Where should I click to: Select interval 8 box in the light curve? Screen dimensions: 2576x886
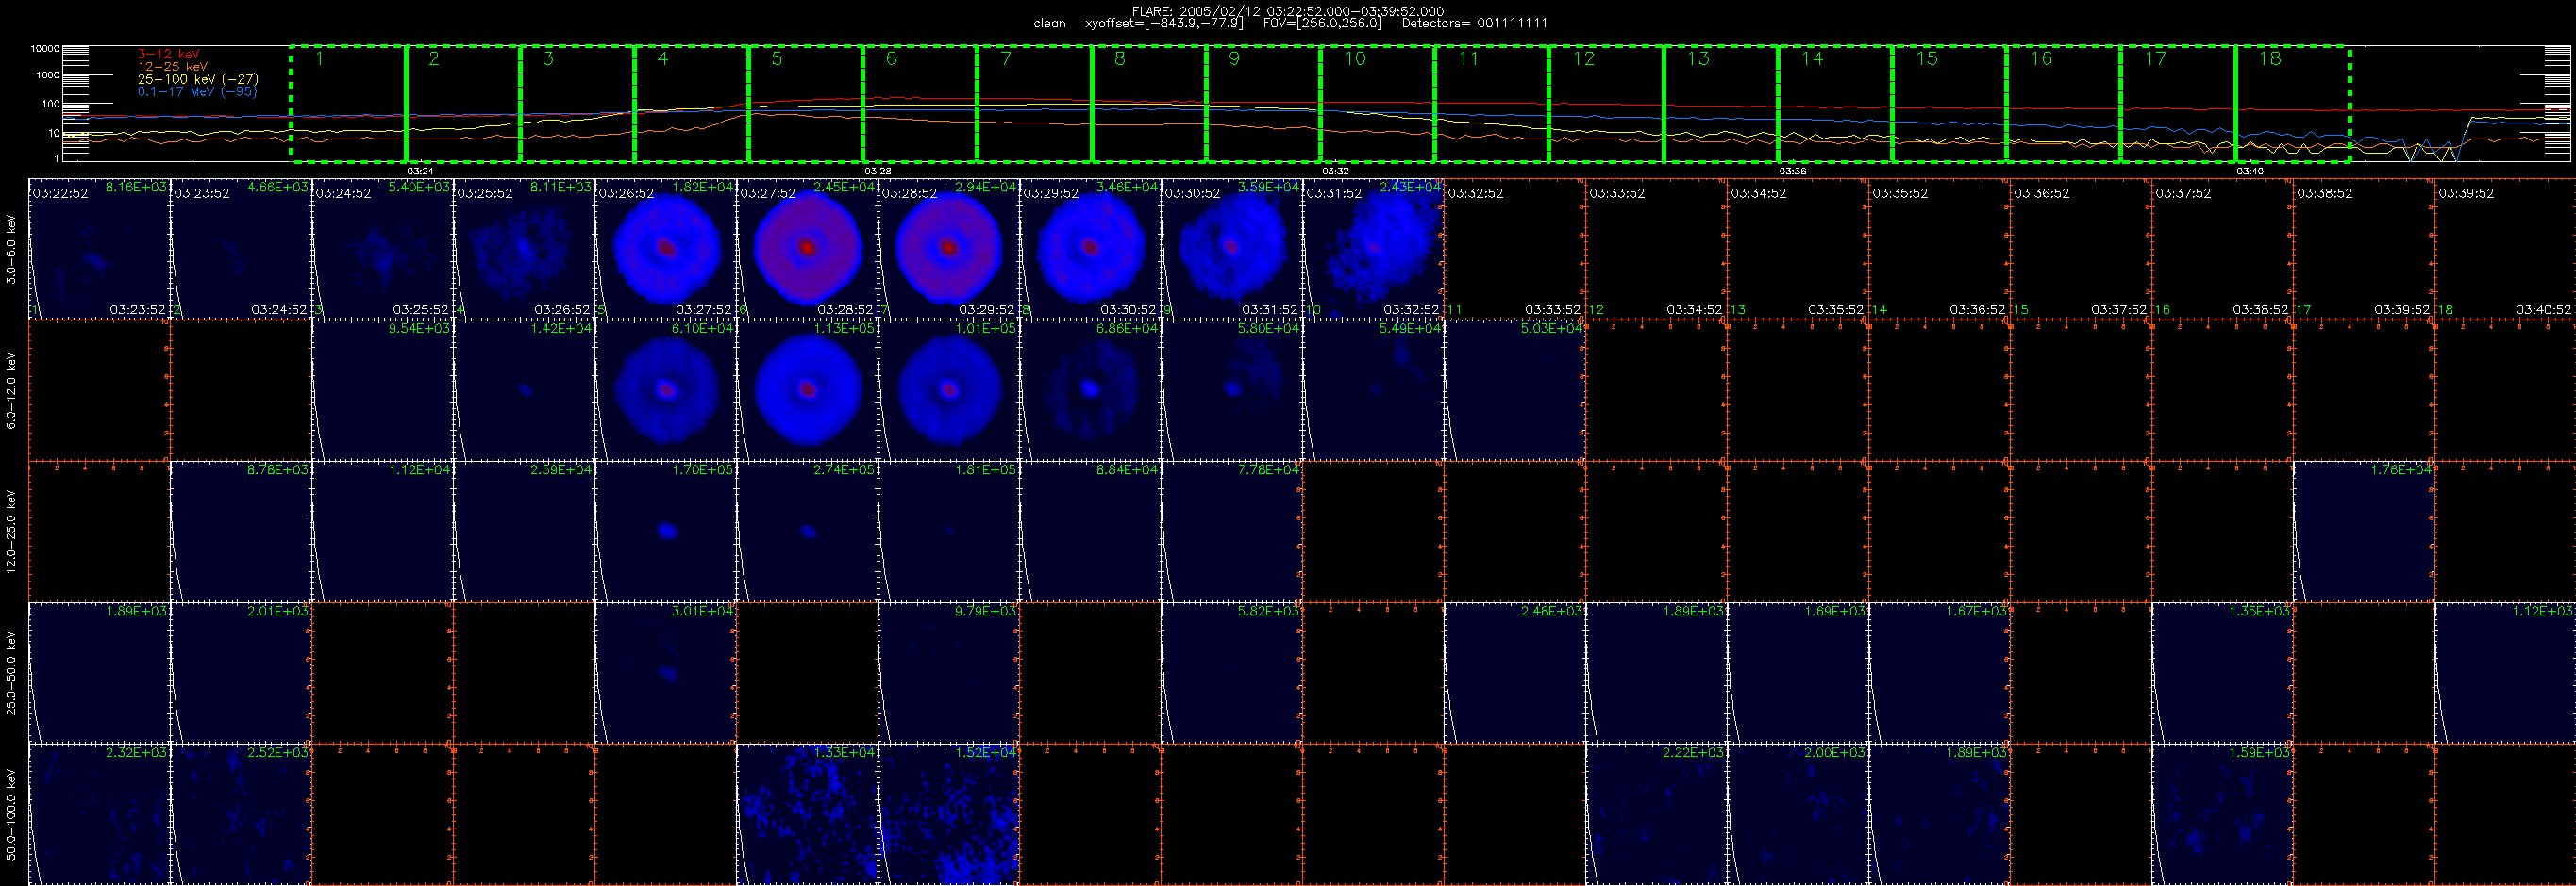tap(1149, 103)
